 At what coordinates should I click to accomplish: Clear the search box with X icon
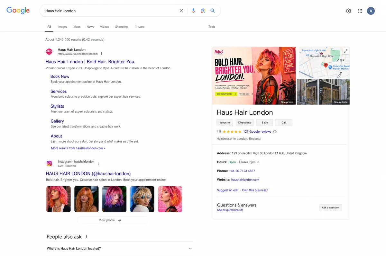point(181,11)
